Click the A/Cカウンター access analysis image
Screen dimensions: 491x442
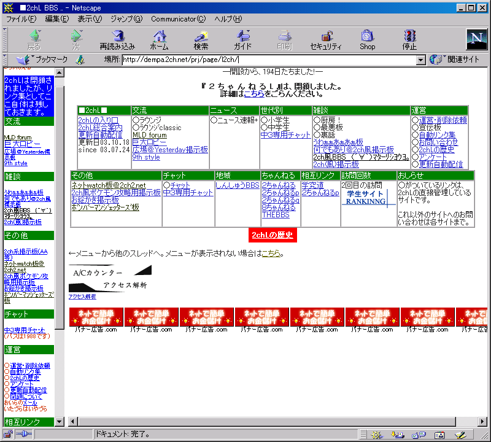tap(110, 279)
